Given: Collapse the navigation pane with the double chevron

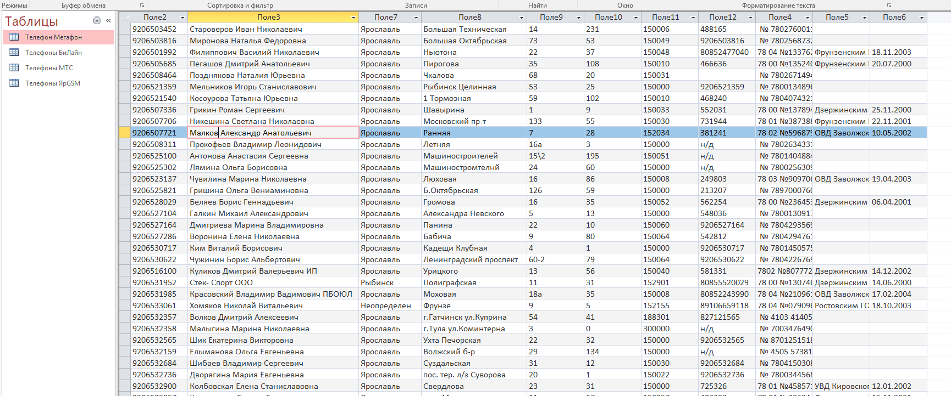Looking at the screenshot, I should coord(108,20).
